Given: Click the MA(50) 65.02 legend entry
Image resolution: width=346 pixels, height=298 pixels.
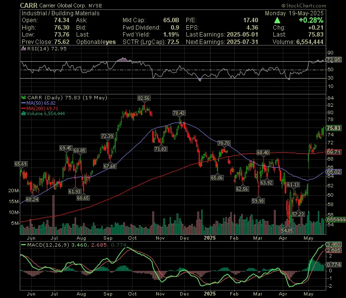Looking at the screenshot, I should pos(39,103).
